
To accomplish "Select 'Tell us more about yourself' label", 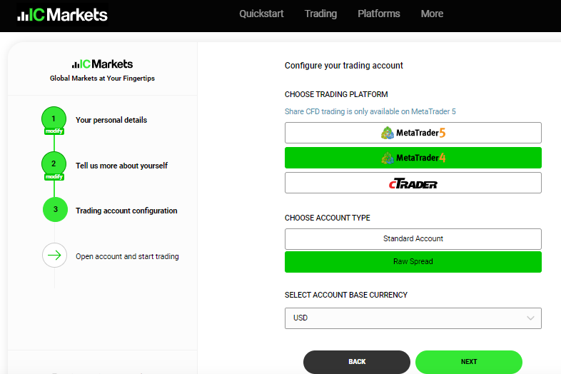I will [121, 166].
